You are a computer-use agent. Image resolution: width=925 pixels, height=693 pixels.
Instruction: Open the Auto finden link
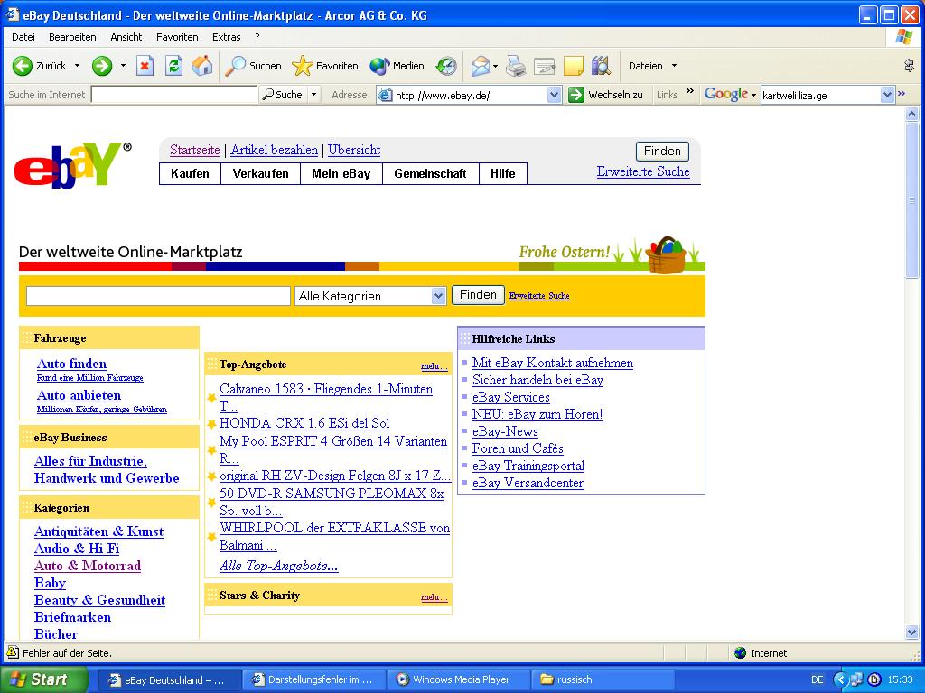tap(71, 364)
